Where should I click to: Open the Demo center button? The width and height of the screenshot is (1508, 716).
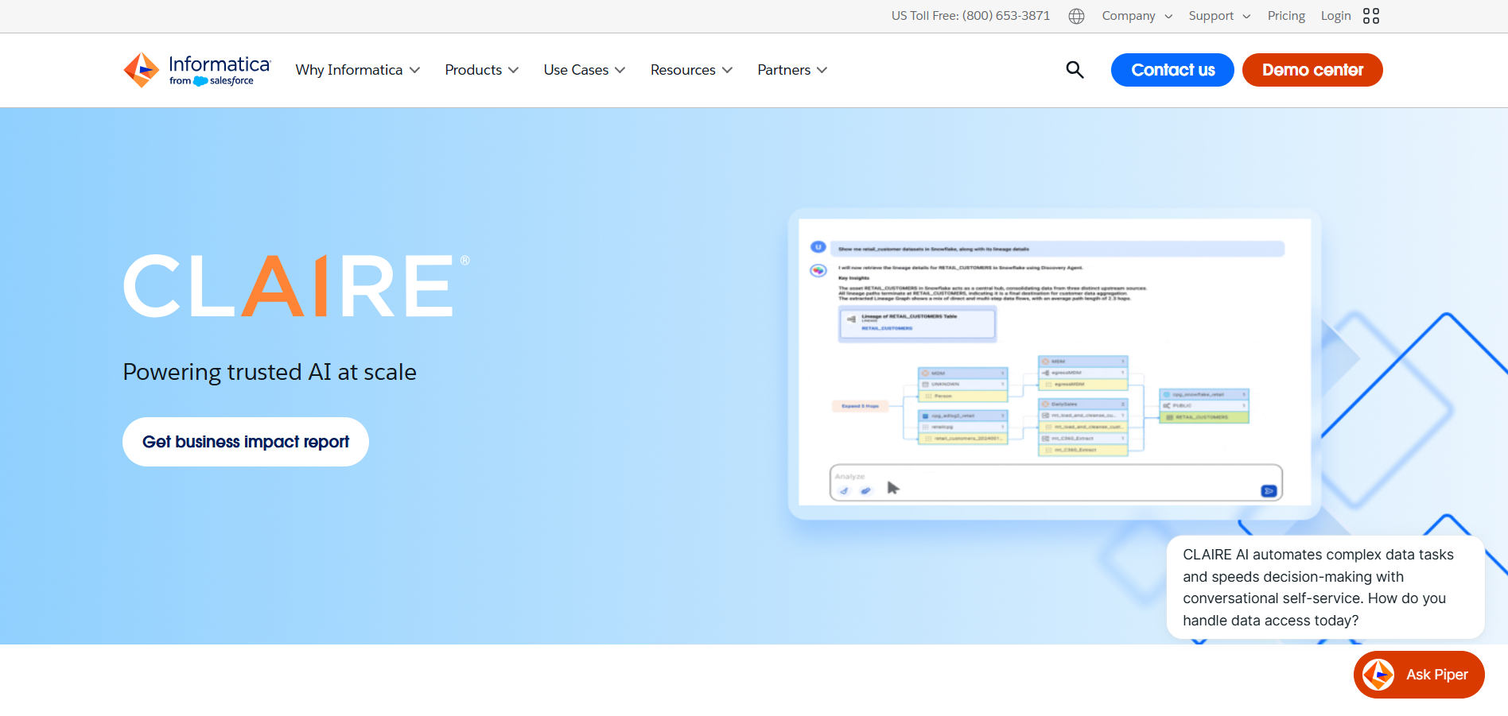[1312, 70]
